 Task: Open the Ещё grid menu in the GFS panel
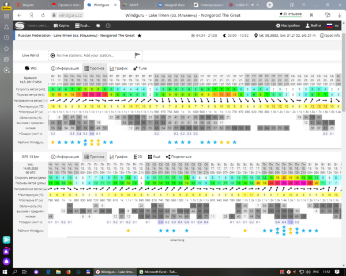coord(154,156)
